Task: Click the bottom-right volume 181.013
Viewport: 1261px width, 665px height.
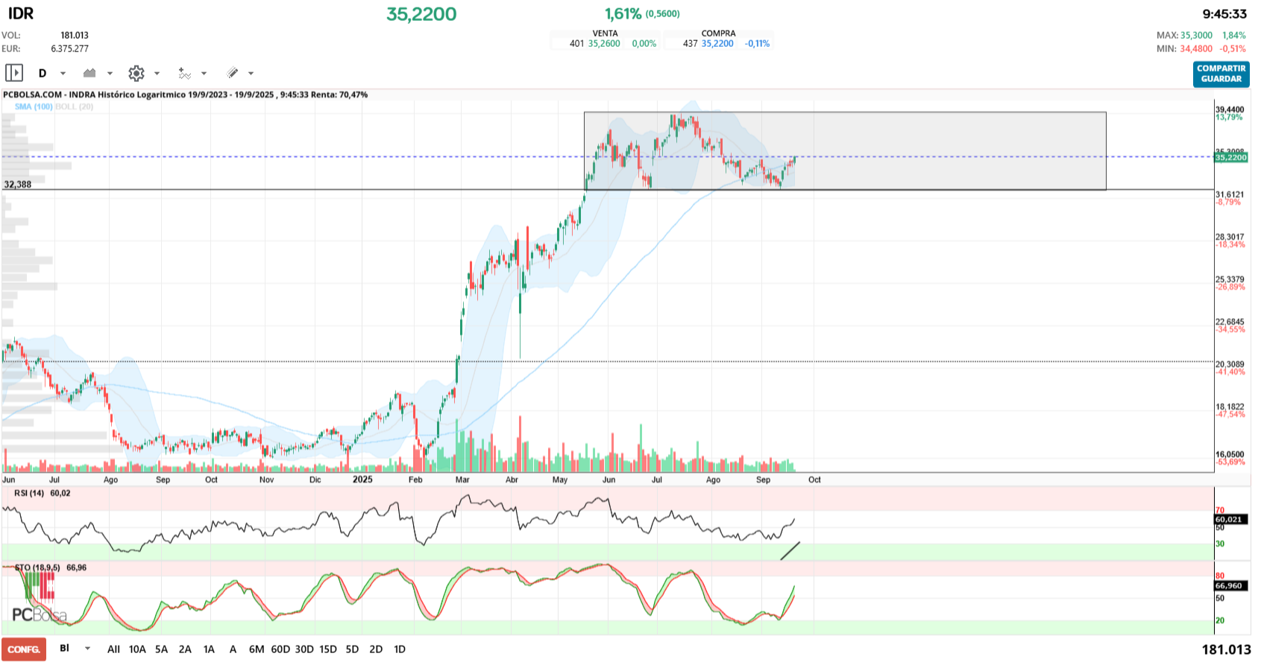Action: click(1226, 649)
